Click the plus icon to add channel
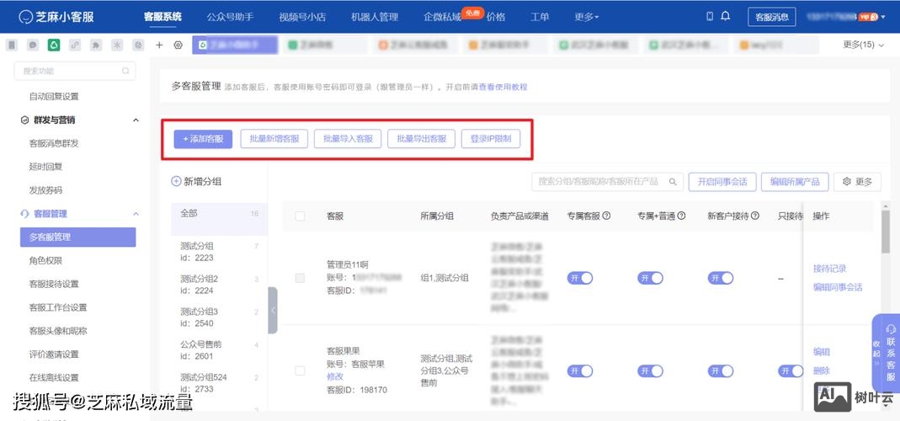900x421 pixels. (x=160, y=45)
